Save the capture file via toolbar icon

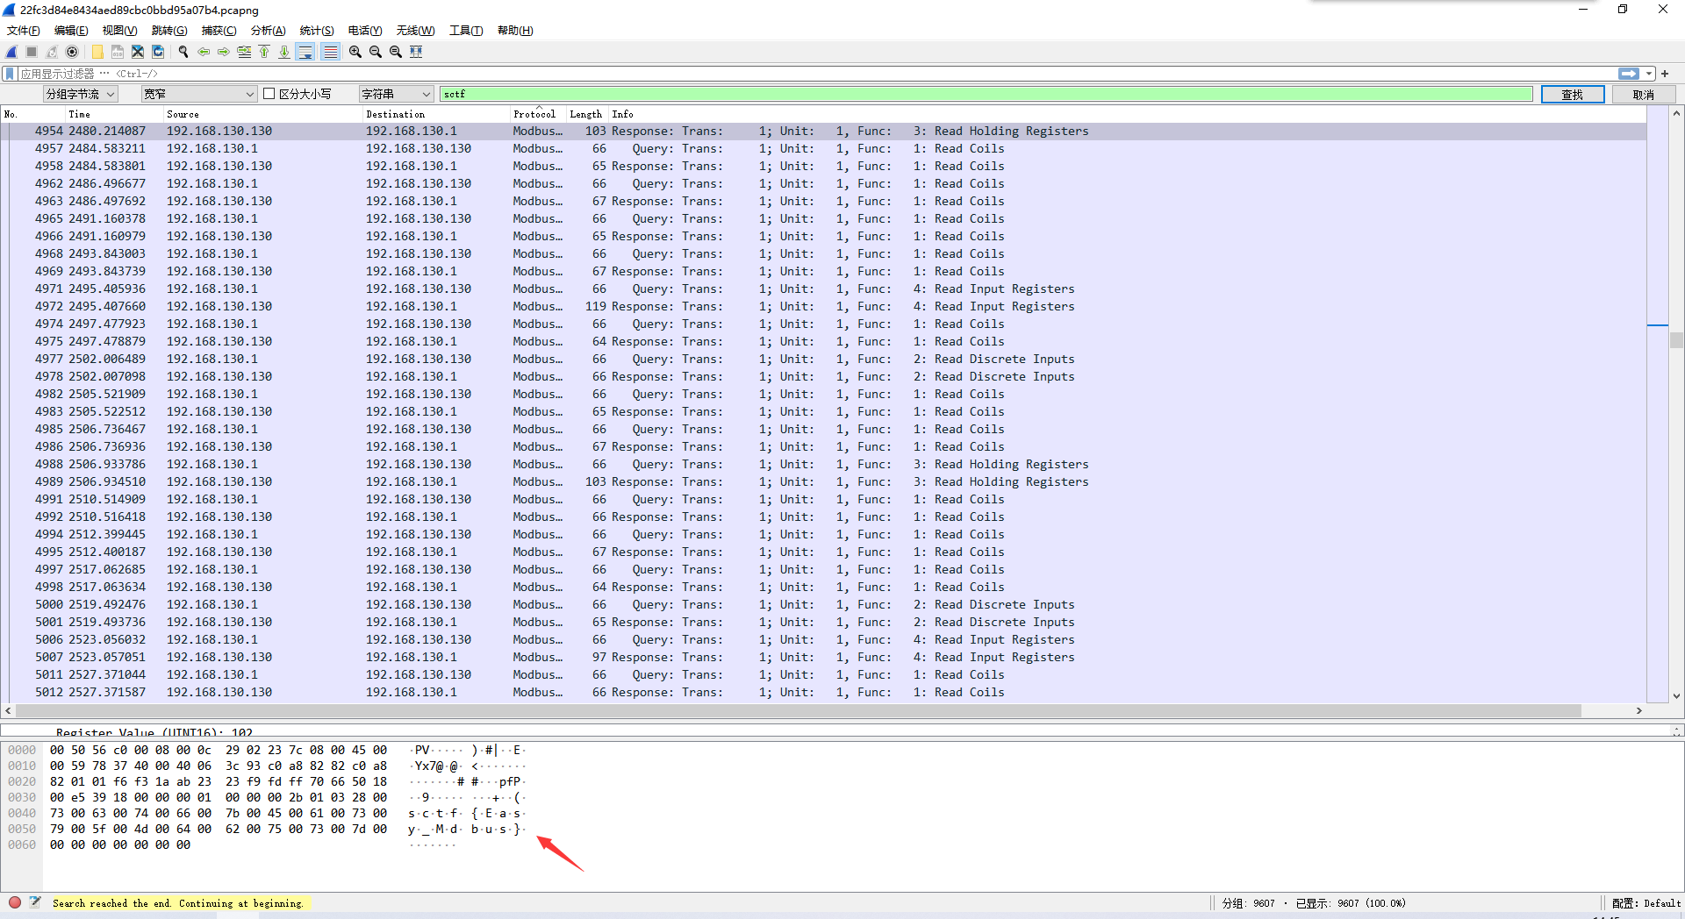point(118,52)
